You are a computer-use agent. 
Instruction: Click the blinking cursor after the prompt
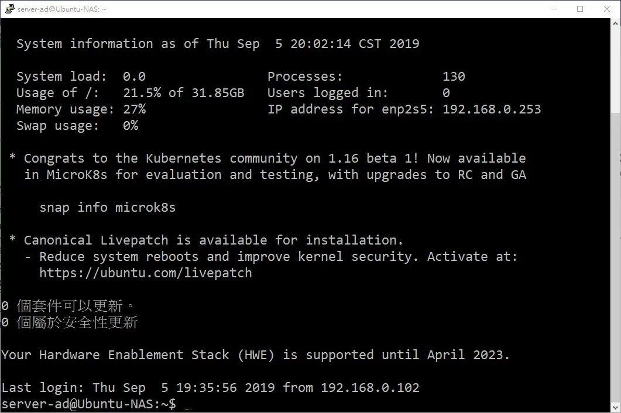(x=188, y=408)
